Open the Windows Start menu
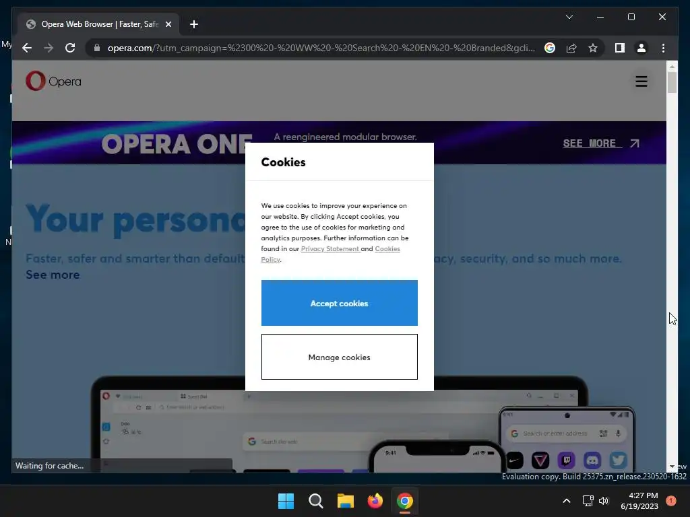 click(x=286, y=501)
